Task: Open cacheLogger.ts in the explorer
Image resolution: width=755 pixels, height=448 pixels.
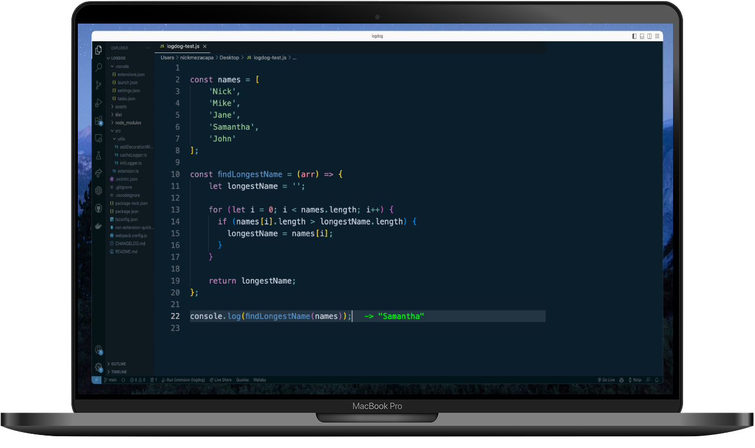Action: (x=130, y=155)
